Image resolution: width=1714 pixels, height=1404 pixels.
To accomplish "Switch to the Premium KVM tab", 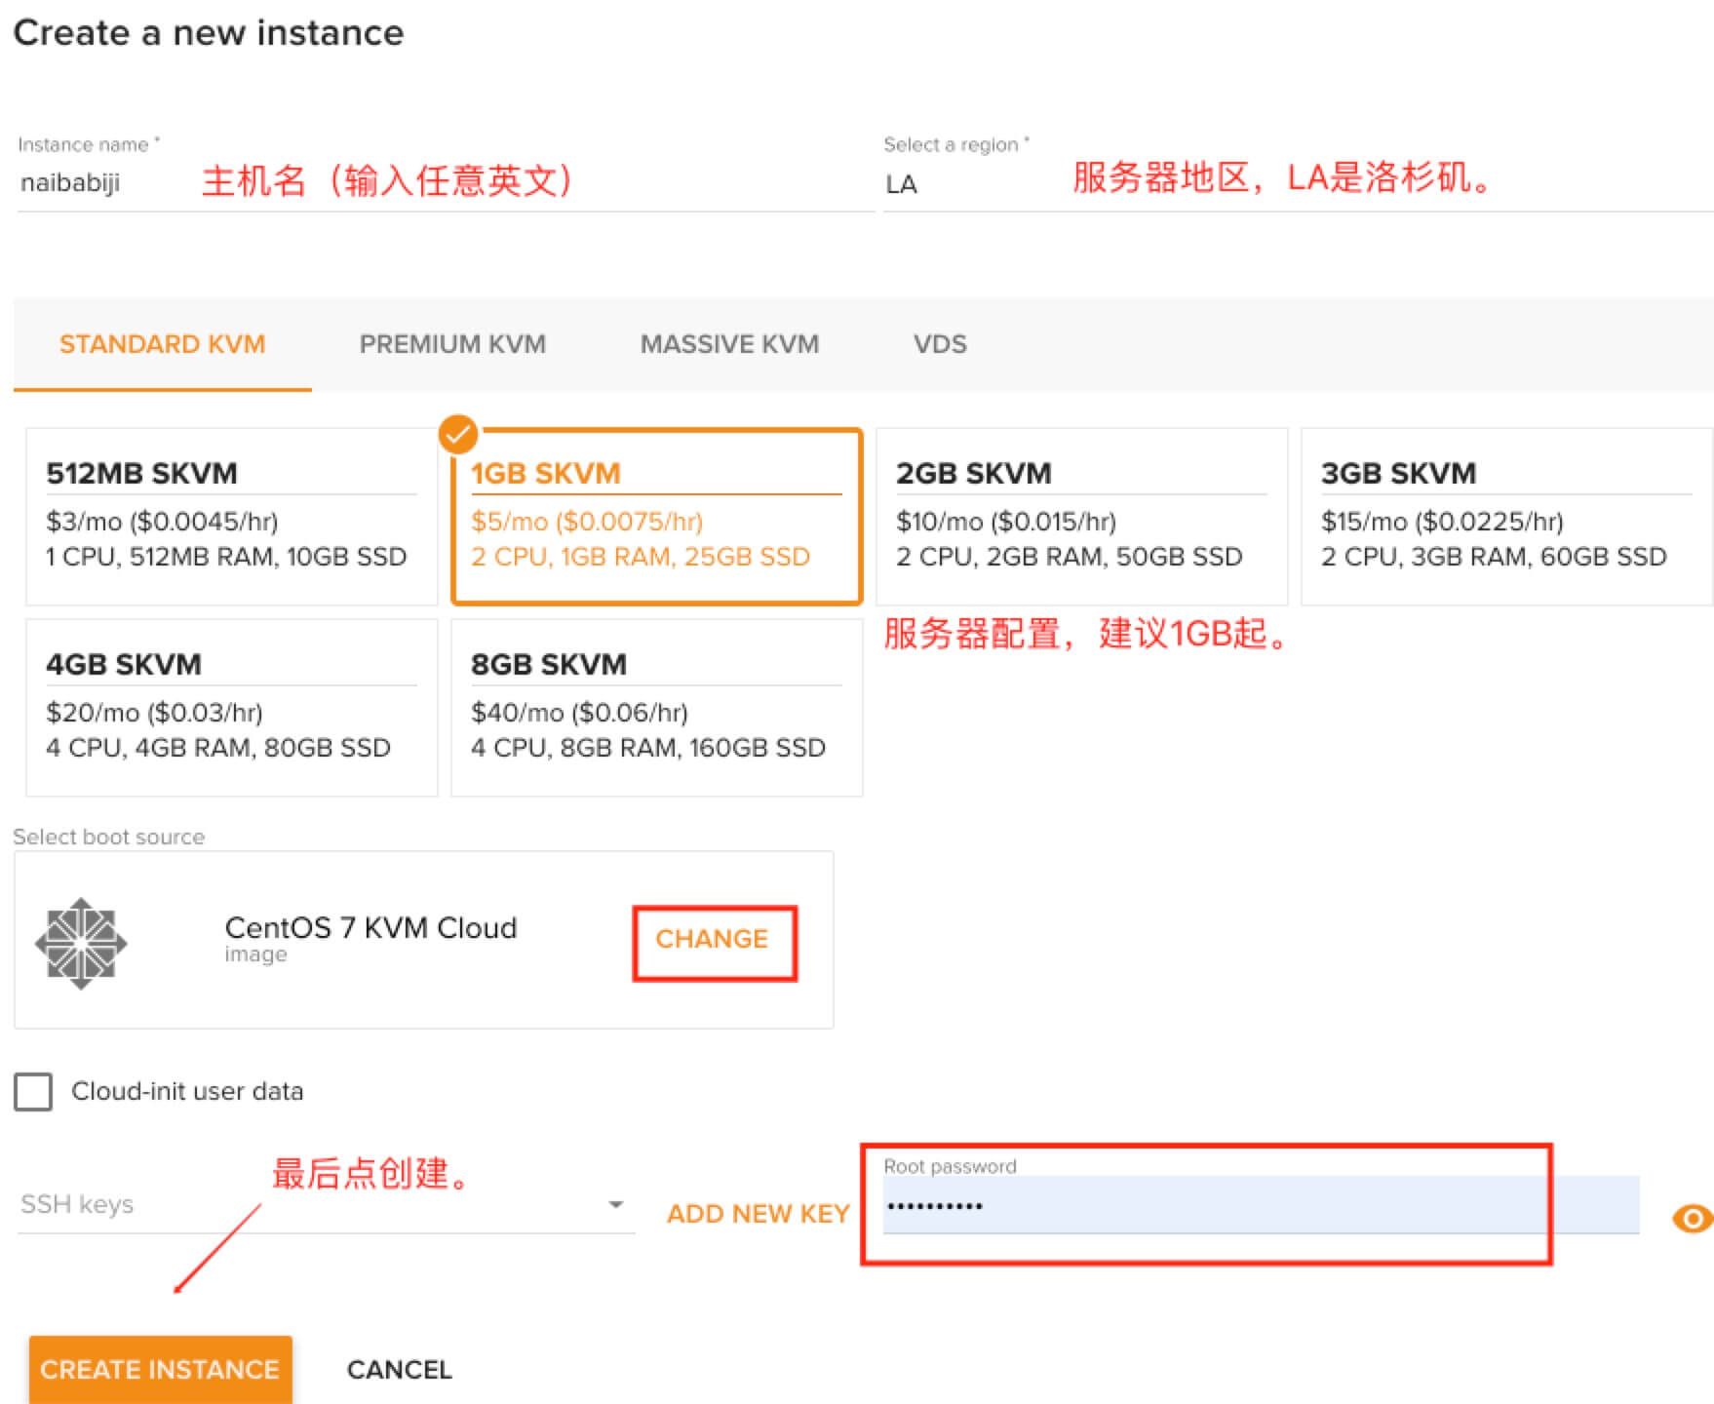I will tap(452, 344).
